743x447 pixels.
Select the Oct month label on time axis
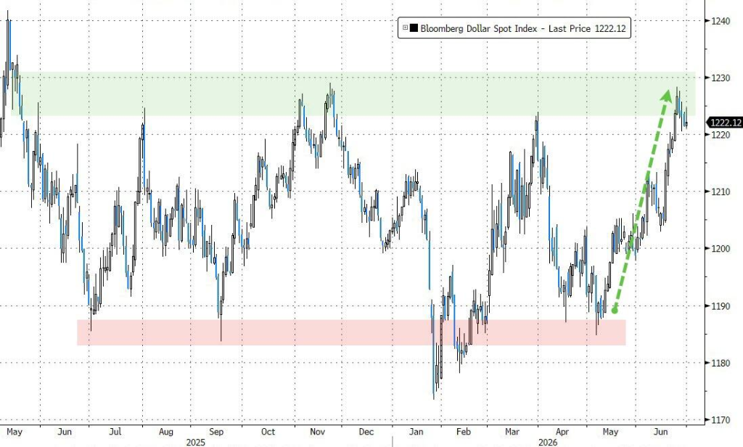click(268, 432)
